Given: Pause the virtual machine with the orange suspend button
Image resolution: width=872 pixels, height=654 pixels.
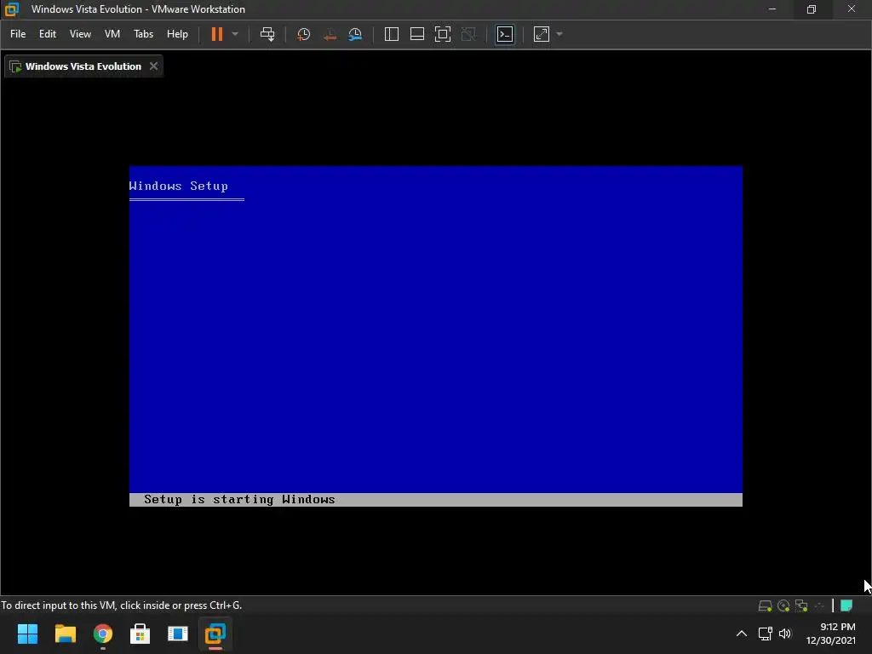Looking at the screenshot, I should [217, 34].
